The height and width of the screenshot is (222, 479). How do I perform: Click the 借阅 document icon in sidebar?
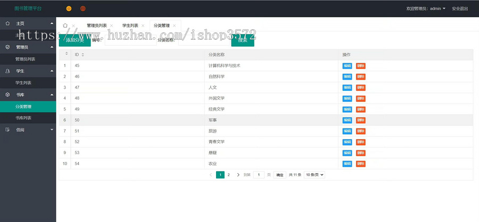point(7,130)
